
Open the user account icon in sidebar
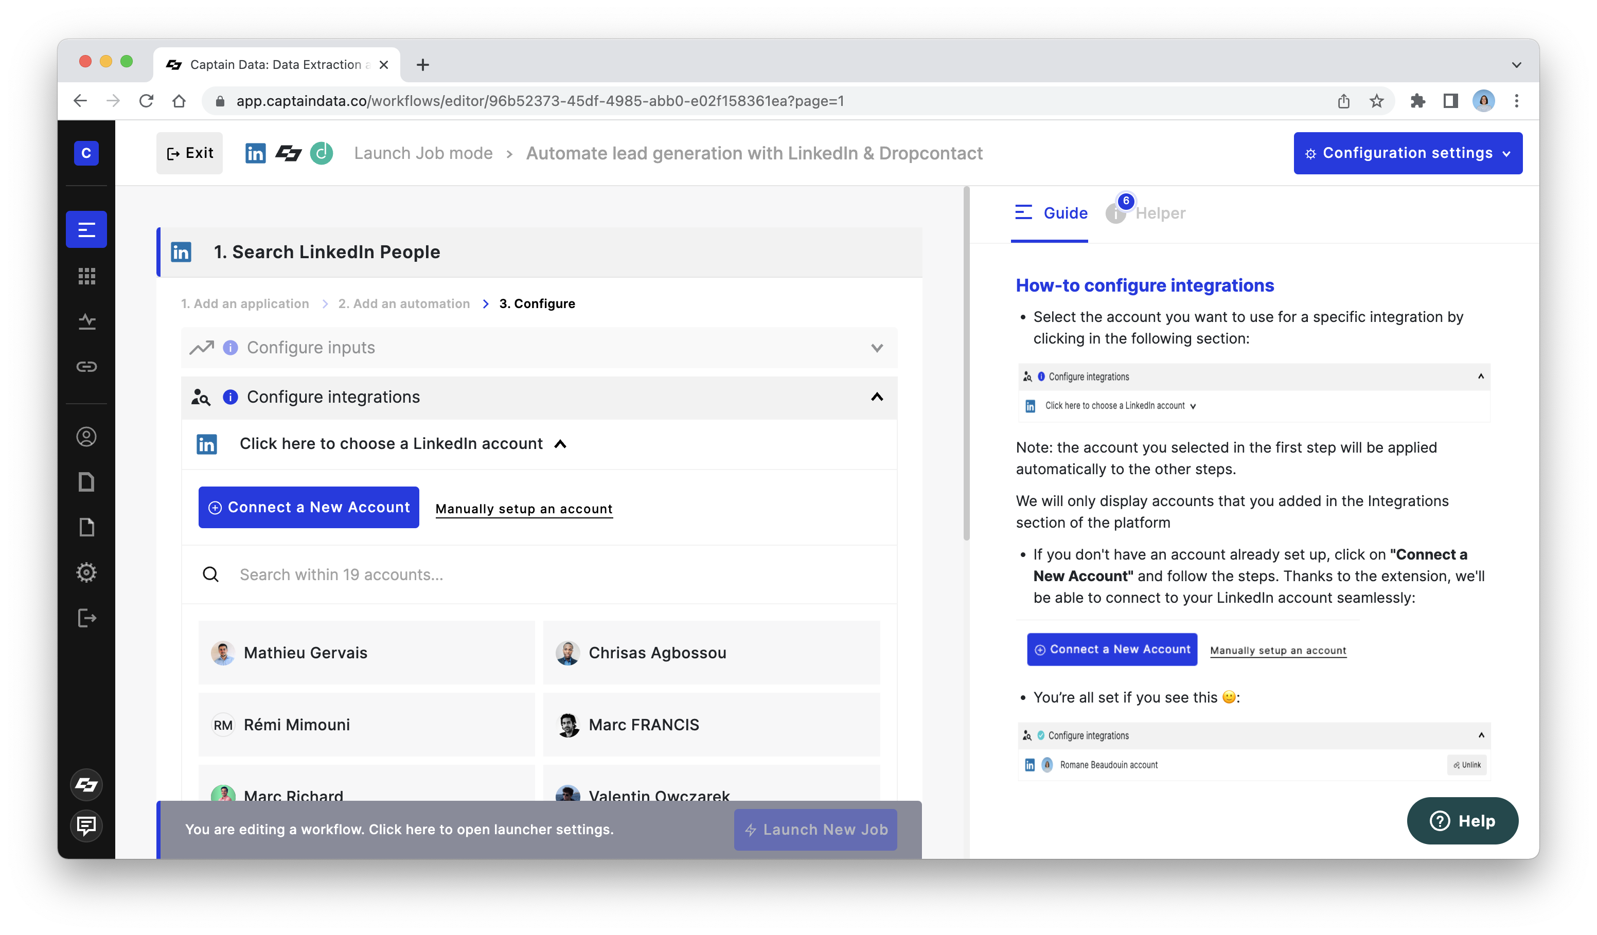coord(86,437)
